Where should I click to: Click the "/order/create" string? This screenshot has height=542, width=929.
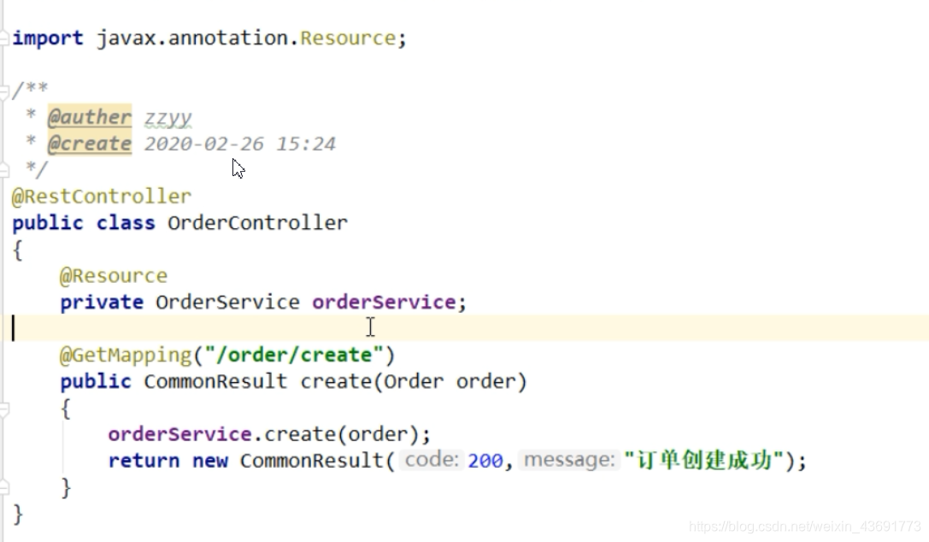click(294, 356)
